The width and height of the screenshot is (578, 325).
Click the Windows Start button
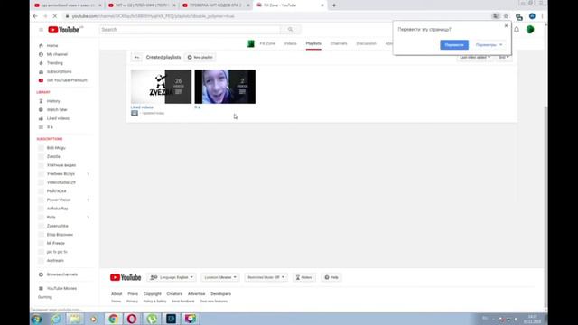click(36, 319)
